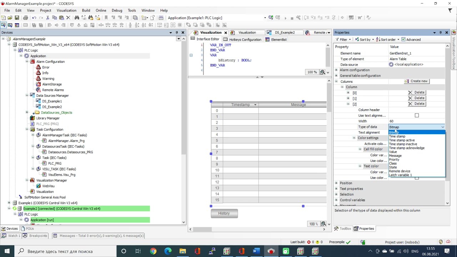Open the Debug menu
The image size is (457, 257).
pyautogui.click(x=117, y=10)
